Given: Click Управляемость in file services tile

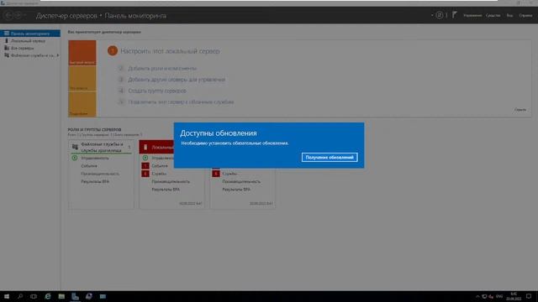Looking at the screenshot, I should coord(95,159).
